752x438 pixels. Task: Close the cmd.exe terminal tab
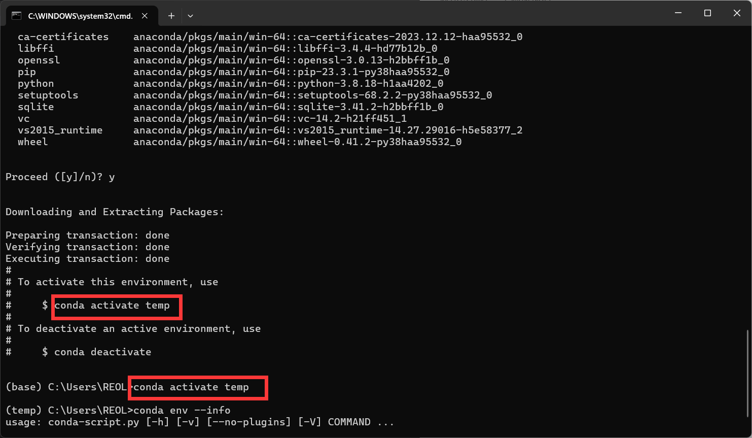coord(145,16)
